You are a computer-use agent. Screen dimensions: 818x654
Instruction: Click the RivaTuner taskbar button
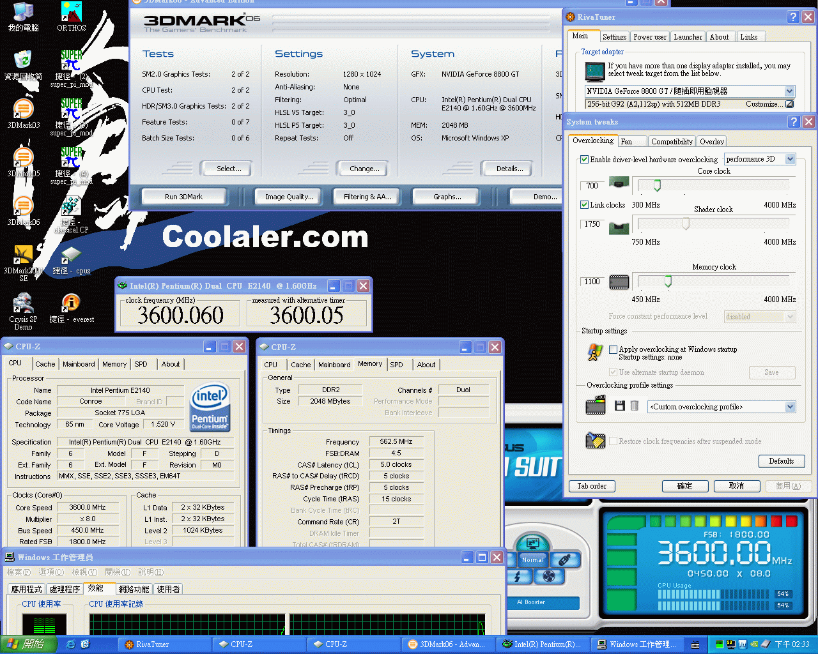point(164,644)
